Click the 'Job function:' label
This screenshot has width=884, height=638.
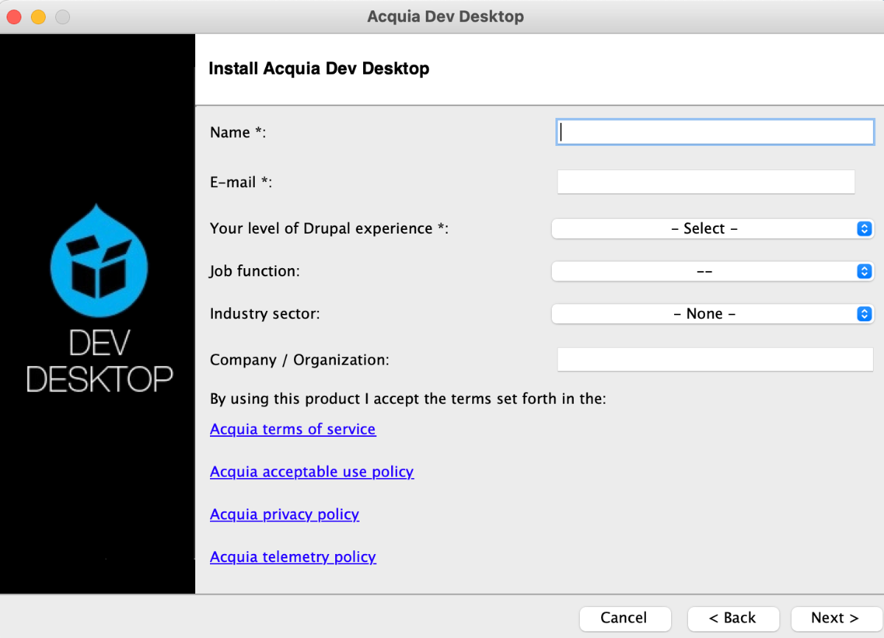(255, 271)
